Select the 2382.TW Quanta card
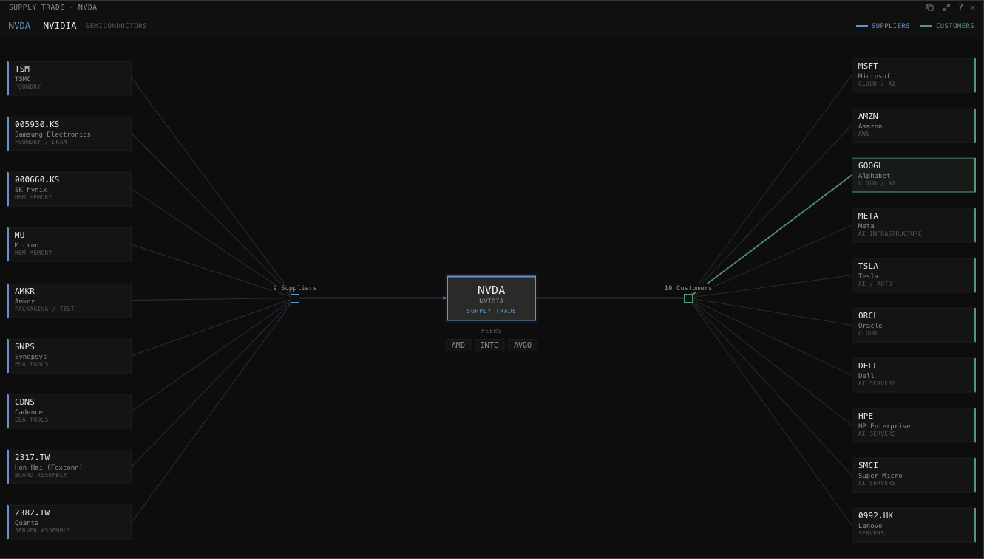This screenshot has height=559, width=984. point(69,522)
